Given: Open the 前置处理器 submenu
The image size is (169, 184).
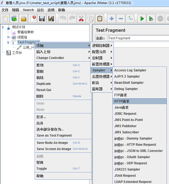Looking at the screenshot, I should [x=102, y=64].
